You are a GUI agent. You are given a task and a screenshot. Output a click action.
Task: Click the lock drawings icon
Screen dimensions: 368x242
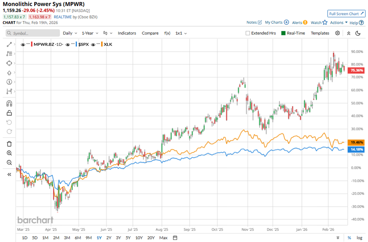[9, 113]
